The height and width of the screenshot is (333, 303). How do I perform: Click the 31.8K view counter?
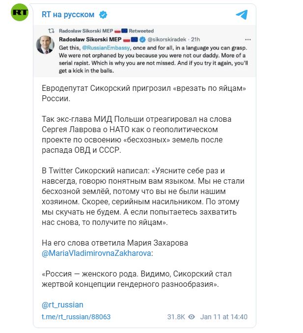point(176,317)
